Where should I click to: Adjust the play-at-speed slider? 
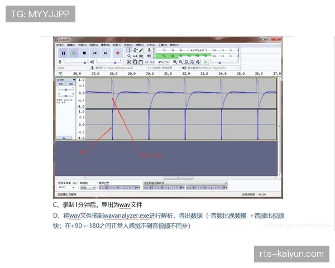tap(224, 62)
